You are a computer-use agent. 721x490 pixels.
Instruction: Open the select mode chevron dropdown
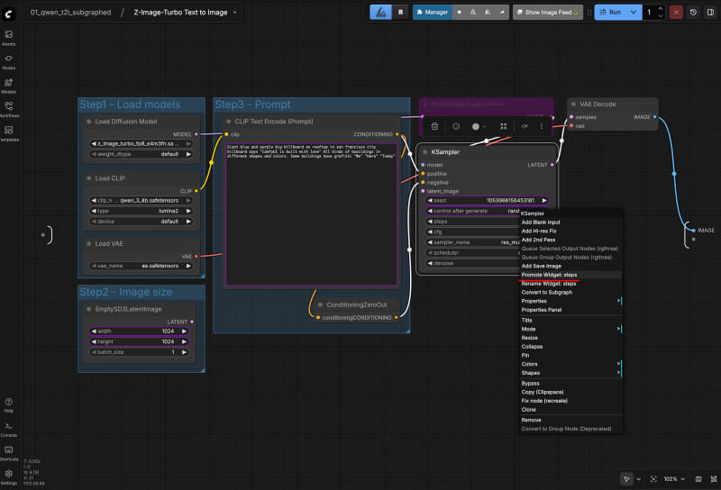point(638,479)
